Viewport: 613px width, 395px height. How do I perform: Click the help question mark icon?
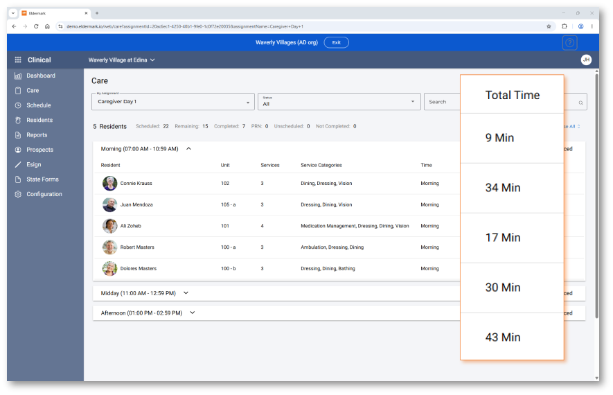(569, 43)
